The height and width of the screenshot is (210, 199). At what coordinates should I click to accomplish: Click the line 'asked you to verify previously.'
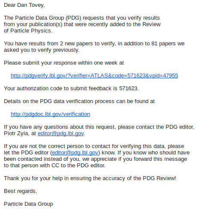coord(42,50)
